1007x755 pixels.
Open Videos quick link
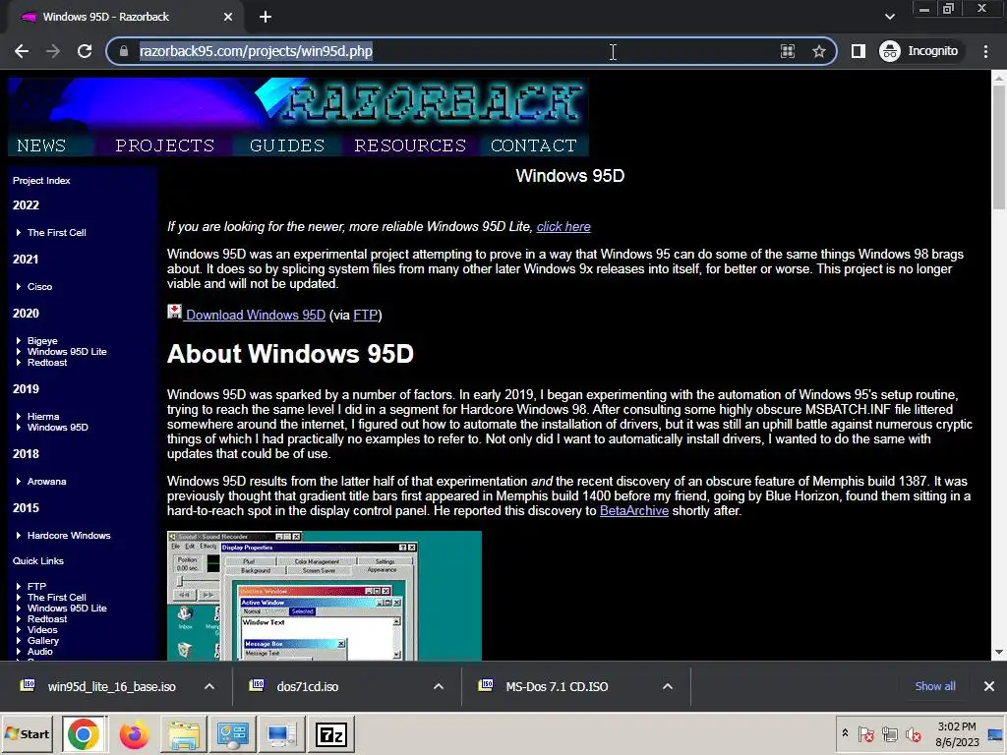tap(42, 630)
